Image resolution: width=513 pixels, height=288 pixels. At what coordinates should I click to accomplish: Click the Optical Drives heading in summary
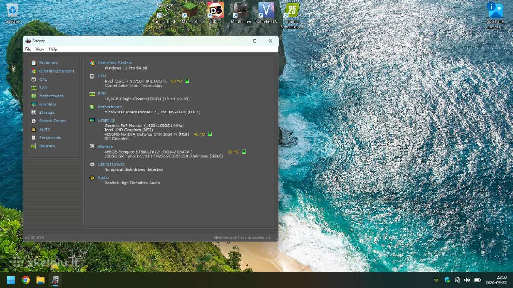[111, 164]
